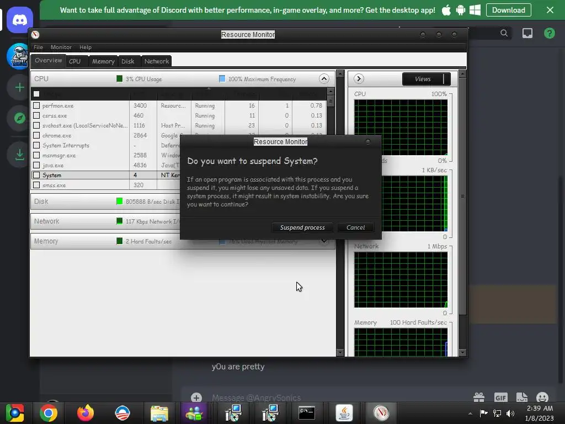
Task: Check the csrss.exe checkbox
Action: 36,115
